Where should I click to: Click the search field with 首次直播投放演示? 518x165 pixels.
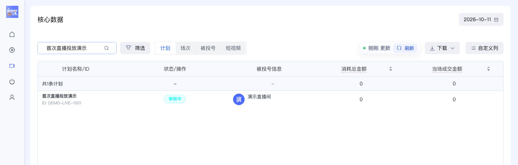77,48
